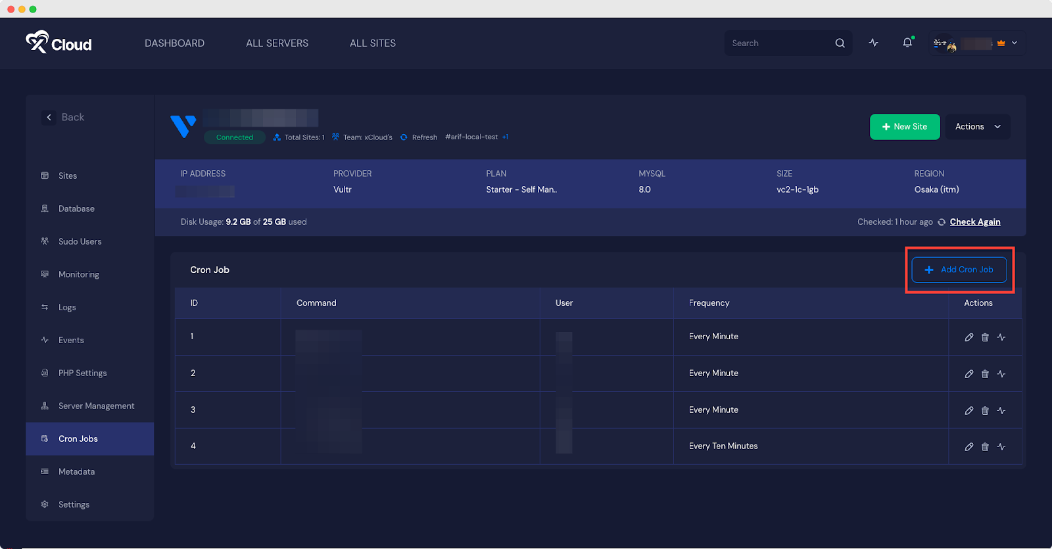Viewport: 1052px width, 549px height.
Task: Click the Check Again link
Action: click(x=974, y=222)
